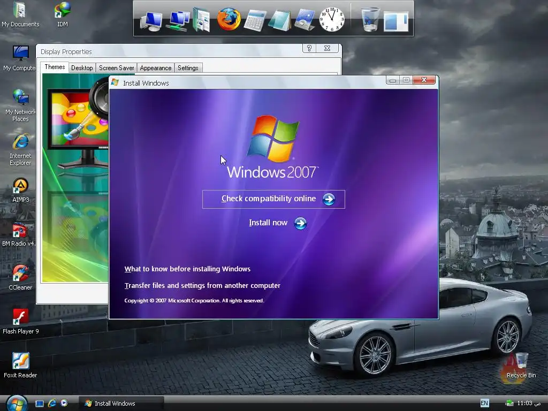The width and height of the screenshot is (548, 411).
Task: Open Flash Player 9 desktop shortcut
Action: tap(21, 322)
